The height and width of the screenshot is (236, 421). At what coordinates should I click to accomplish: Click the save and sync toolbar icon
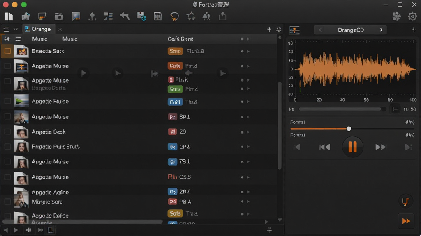coord(141,16)
